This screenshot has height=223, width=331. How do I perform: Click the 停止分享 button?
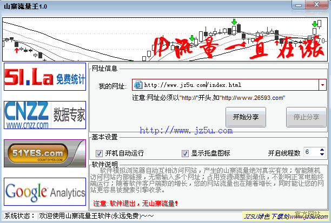(x=306, y=117)
